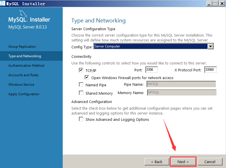The height and width of the screenshot is (168, 226).
Task: Open Apply Configuration step
Action: (x=24, y=94)
